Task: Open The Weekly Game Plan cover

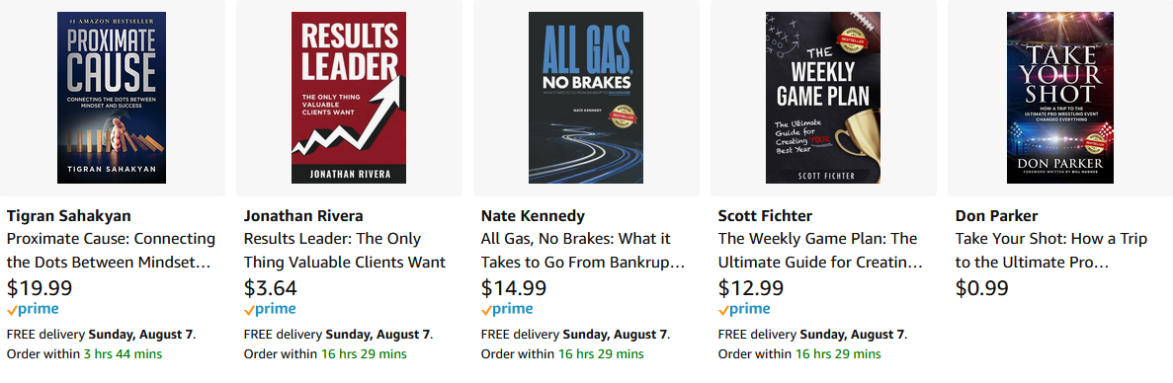Action: coord(823,98)
